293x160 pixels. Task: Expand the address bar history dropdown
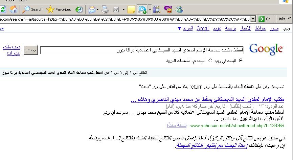tap(253, 19)
